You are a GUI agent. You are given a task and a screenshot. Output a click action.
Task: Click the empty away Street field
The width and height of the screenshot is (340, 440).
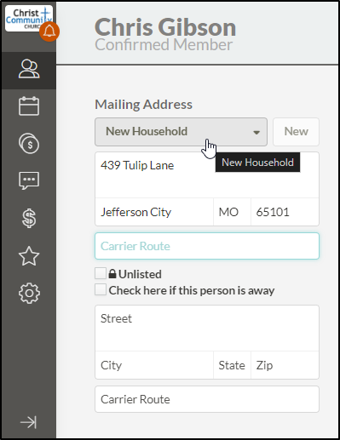tap(207, 329)
